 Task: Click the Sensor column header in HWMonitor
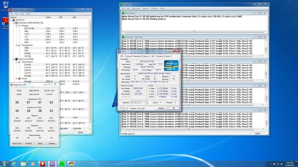[27, 17]
